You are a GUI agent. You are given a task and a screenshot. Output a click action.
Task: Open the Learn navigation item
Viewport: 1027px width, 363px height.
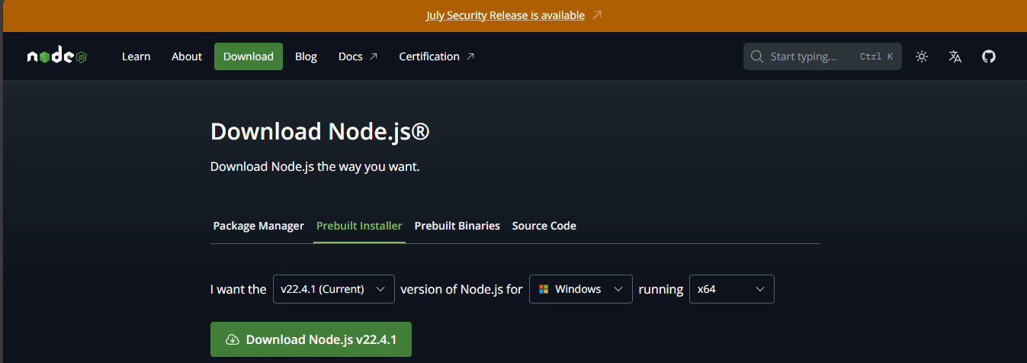136,56
